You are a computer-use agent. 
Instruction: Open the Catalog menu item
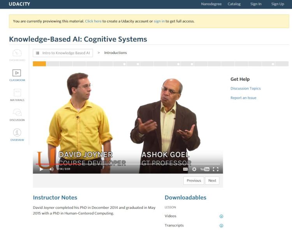tap(234, 4)
